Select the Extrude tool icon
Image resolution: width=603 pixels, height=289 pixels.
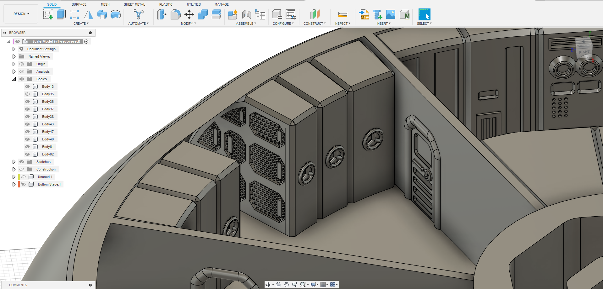click(x=61, y=14)
